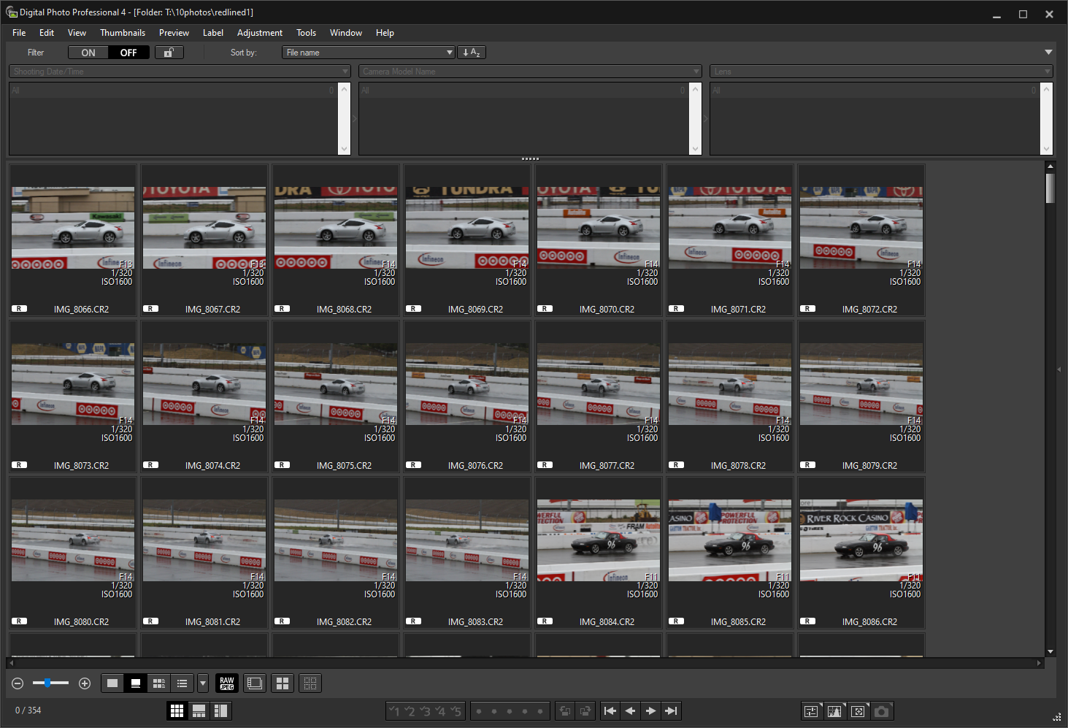Switch to list view thumbnail layout
The width and height of the screenshot is (1068, 728).
[182, 683]
